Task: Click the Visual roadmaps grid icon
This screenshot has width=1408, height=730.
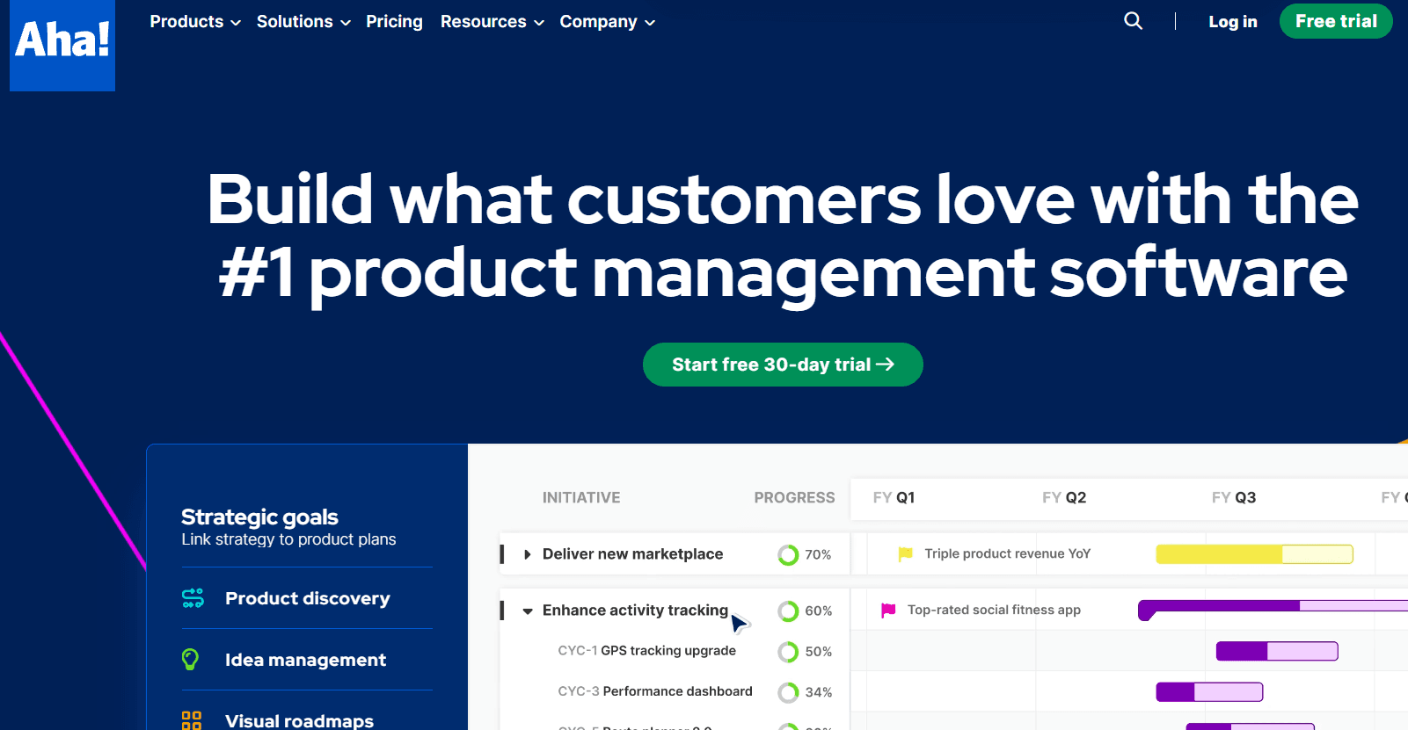Action: [x=192, y=721]
